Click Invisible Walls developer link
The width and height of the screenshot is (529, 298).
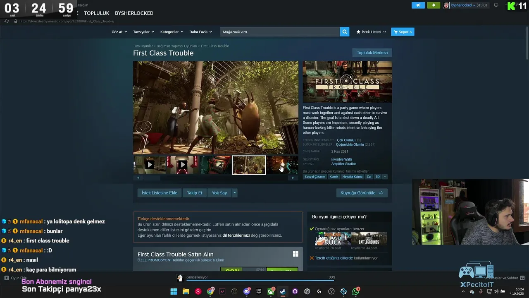pyautogui.click(x=342, y=159)
